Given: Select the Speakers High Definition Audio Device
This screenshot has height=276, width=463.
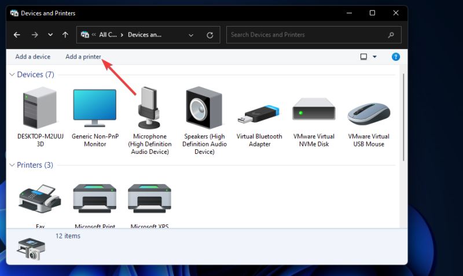Looking at the screenshot, I should [204, 110].
